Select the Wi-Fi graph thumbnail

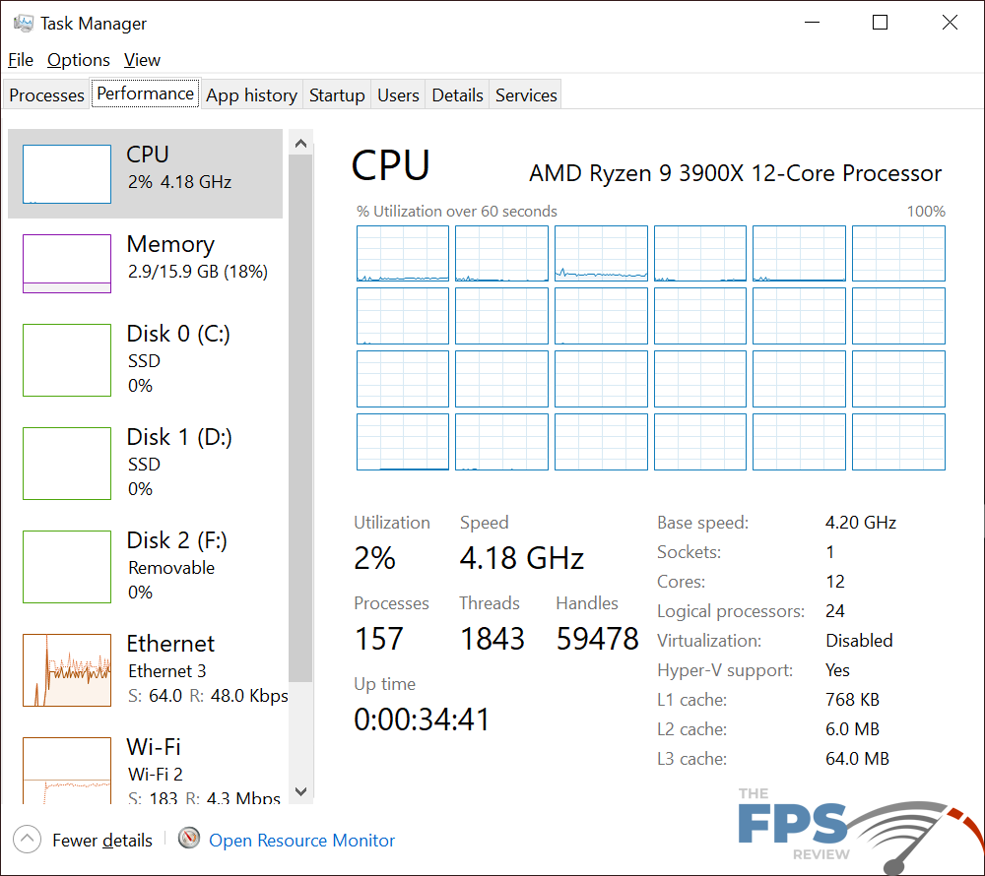[x=67, y=771]
